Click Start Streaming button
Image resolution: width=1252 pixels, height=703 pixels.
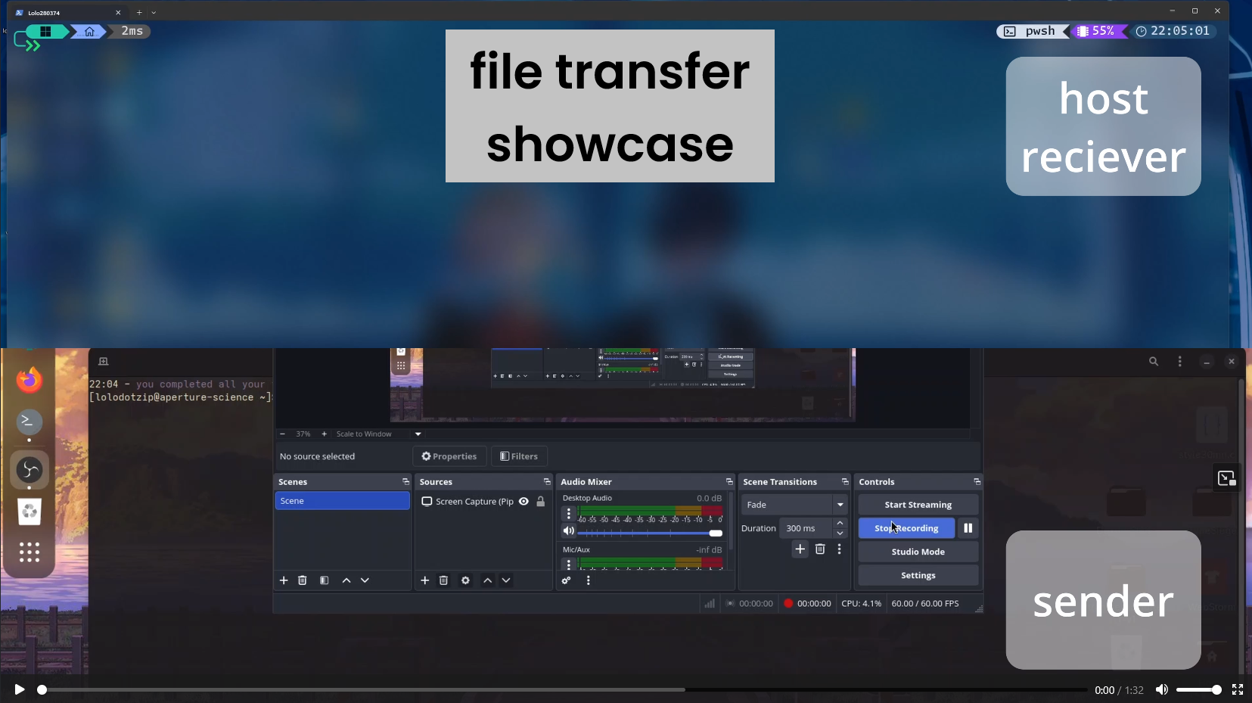(x=918, y=505)
